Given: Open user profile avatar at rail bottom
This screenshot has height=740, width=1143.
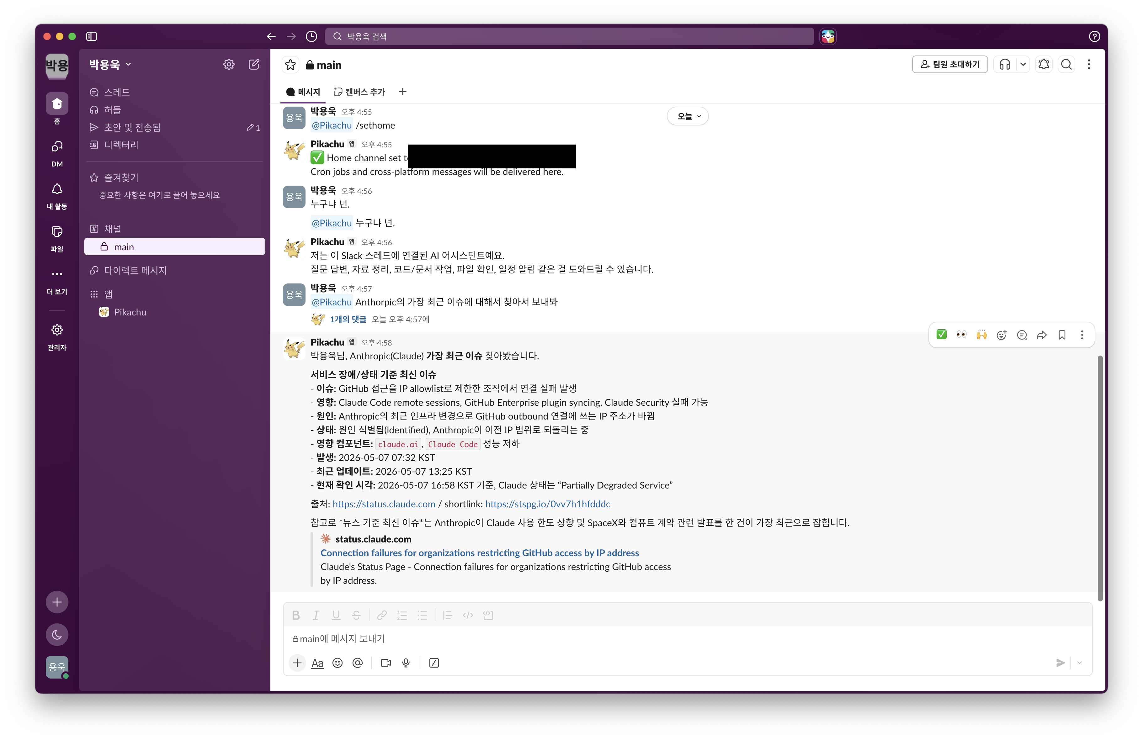Looking at the screenshot, I should point(57,667).
